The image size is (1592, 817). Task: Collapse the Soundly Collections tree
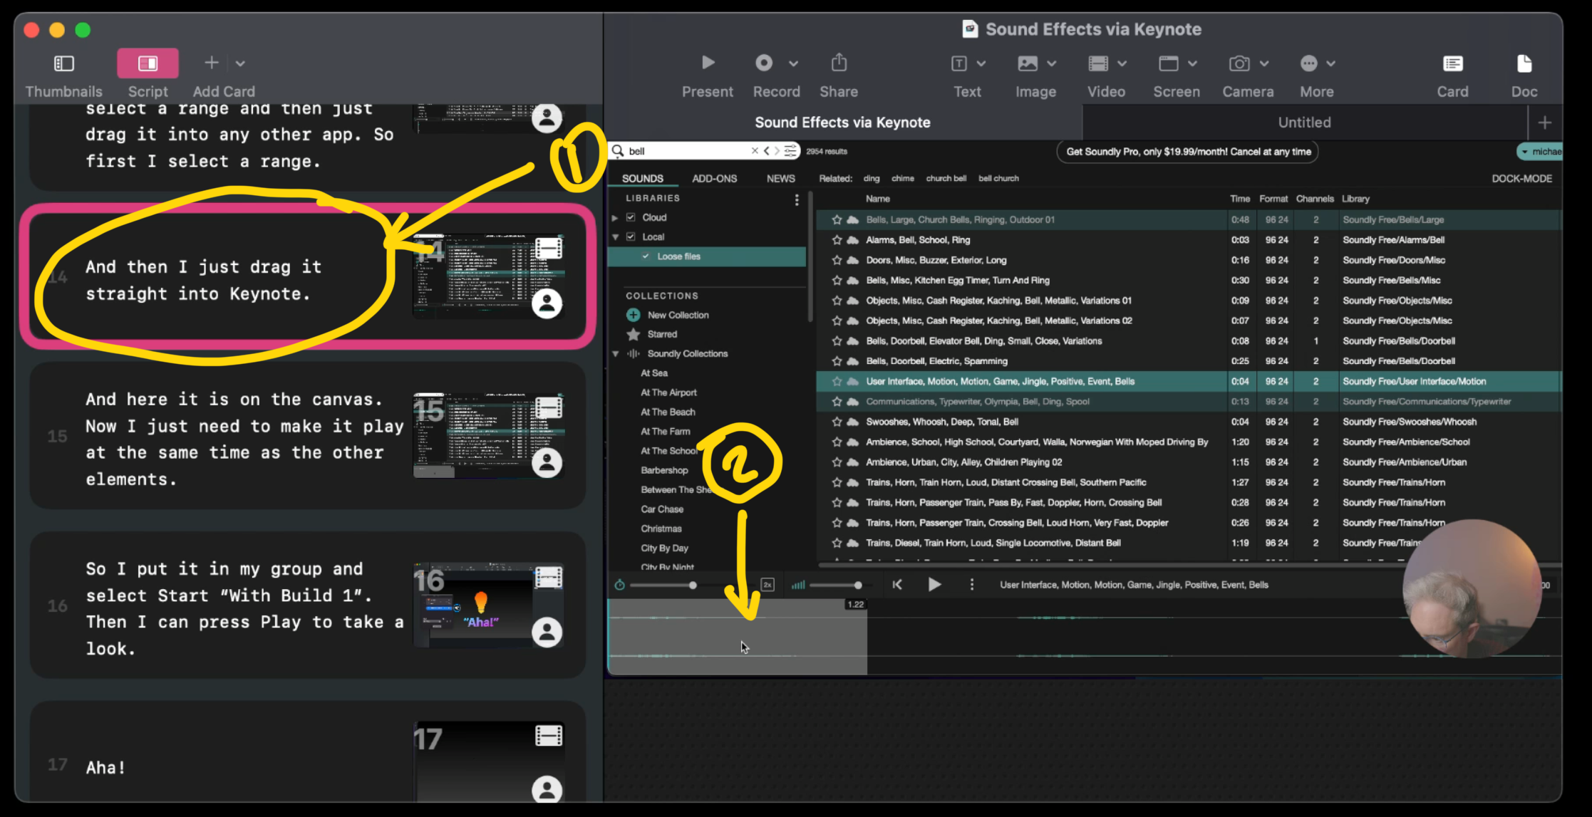click(x=616, y=354)
